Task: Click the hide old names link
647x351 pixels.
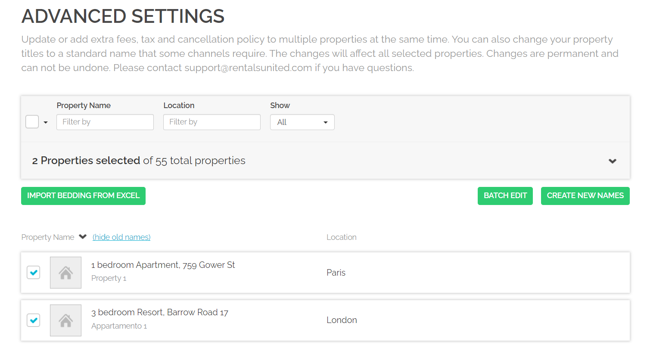Action: (121, 237)
